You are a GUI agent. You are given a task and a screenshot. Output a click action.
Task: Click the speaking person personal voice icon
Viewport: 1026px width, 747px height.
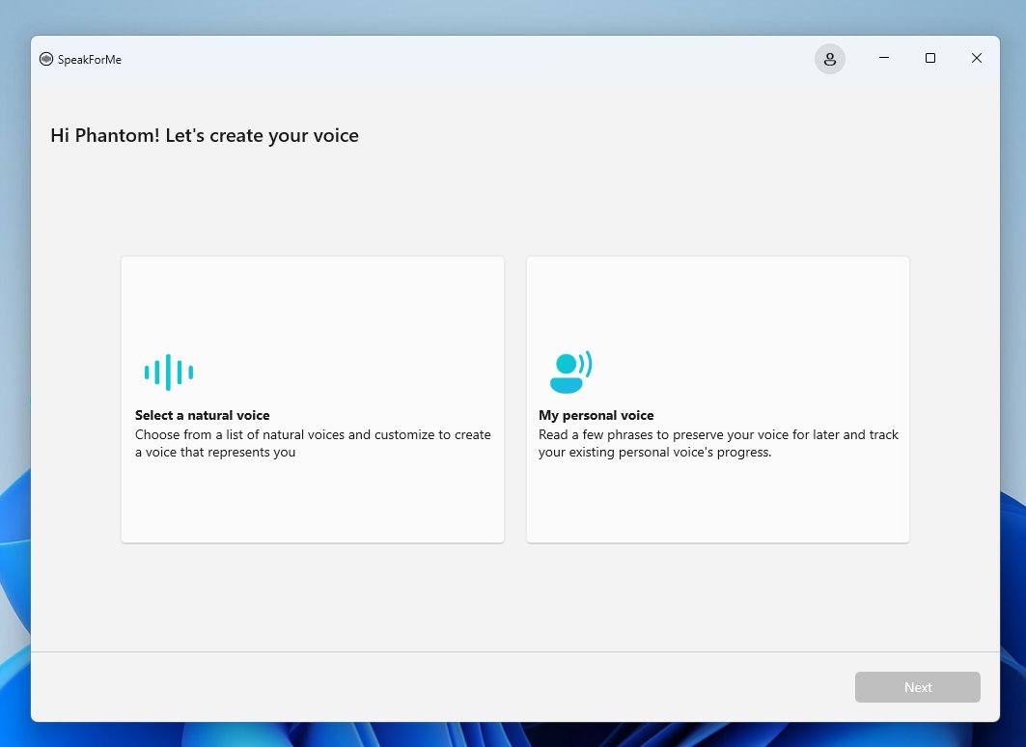(x=570, y=373)
